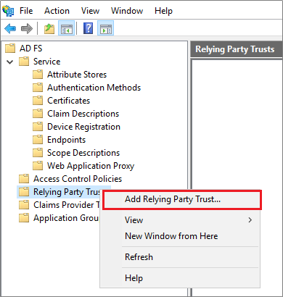Viewport: 283px width, 297px height.
Task: Toggle the Show/Hide Console Tree icon
Action: click(x=67, y=28)
